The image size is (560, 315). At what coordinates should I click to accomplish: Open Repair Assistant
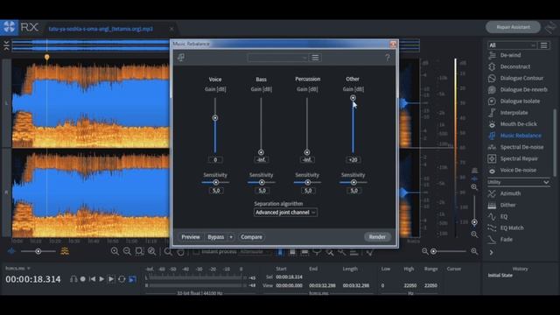coord(513,27)
